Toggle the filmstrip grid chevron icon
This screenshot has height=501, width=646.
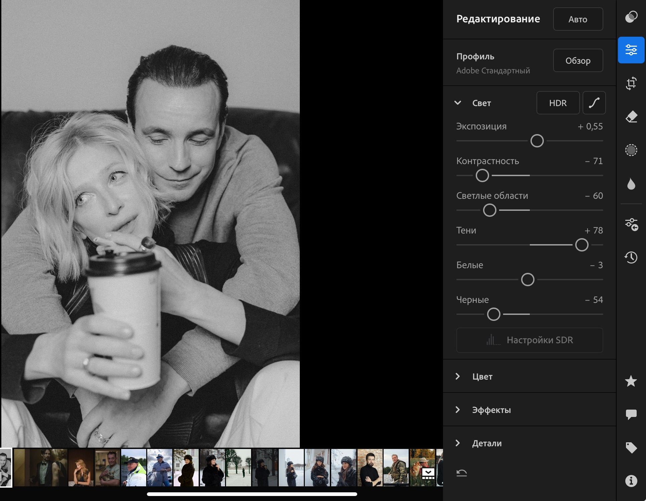pos(428,473)
